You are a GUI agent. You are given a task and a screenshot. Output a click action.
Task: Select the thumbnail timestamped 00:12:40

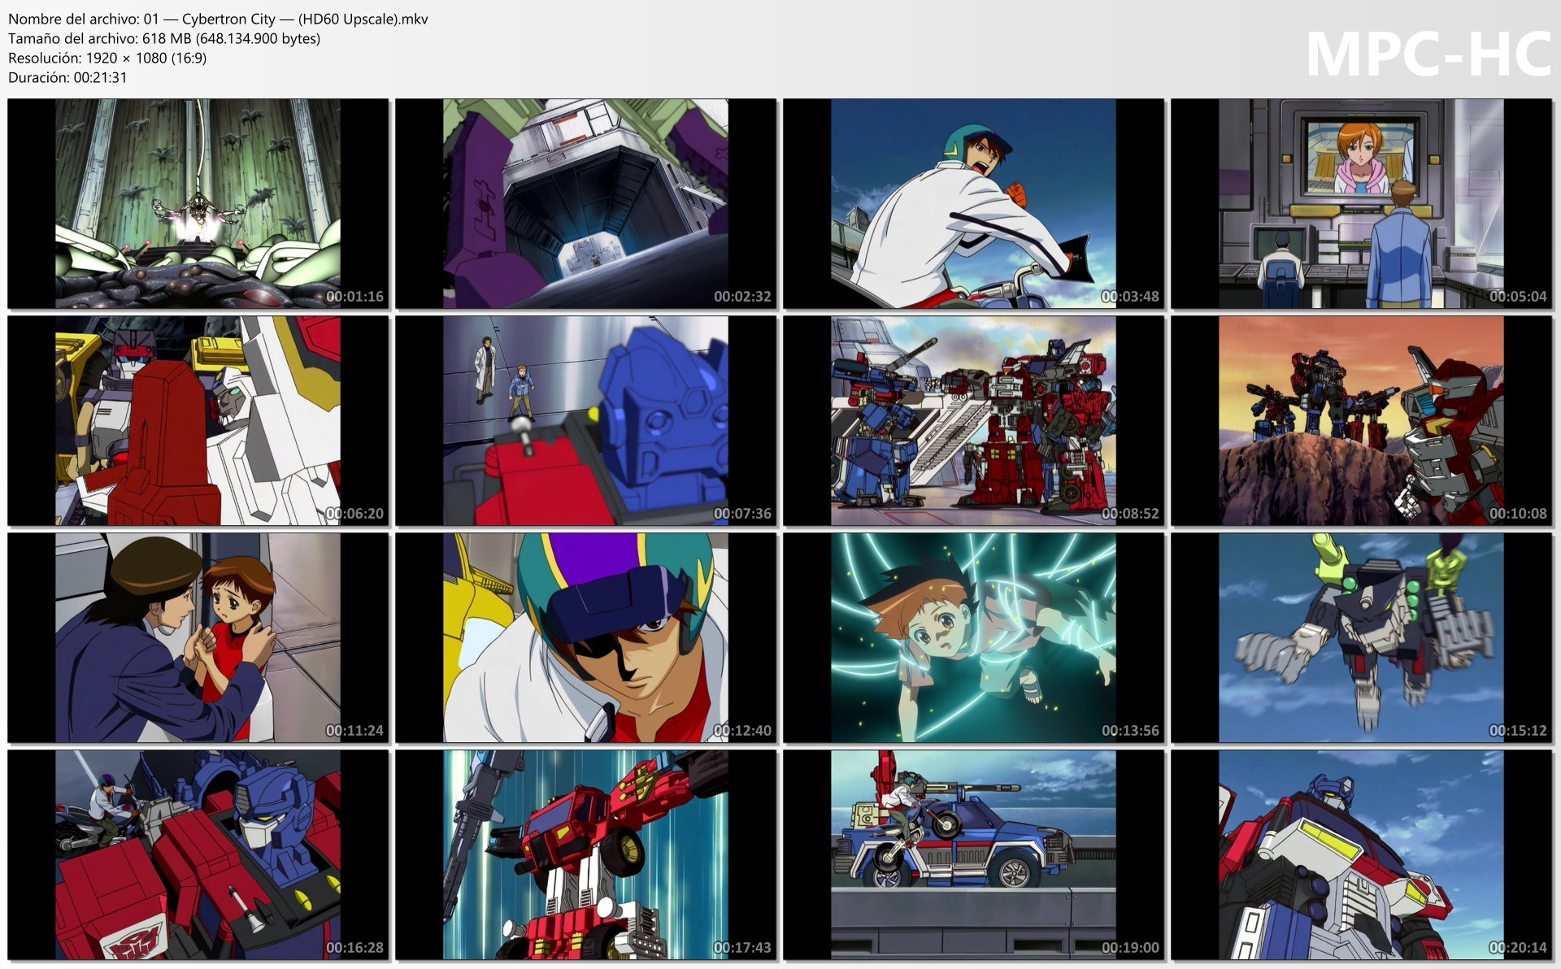(586, 637)
